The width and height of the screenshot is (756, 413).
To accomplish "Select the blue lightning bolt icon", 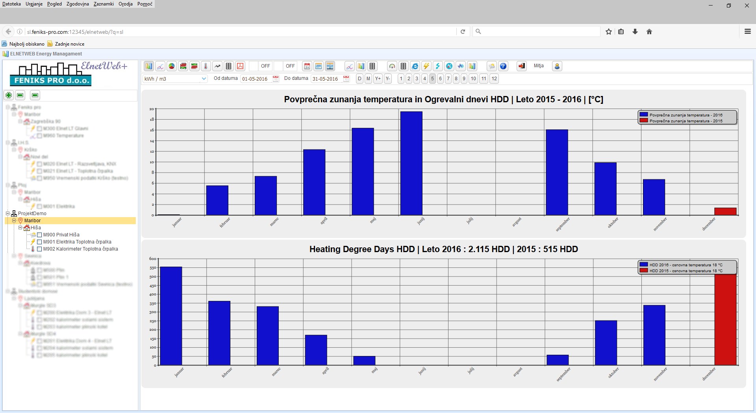I will pos(437,66).
